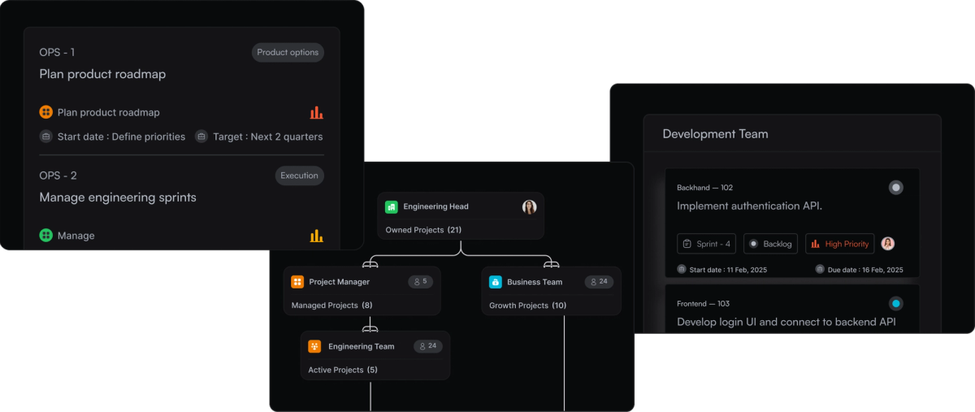Click the Sprint - 4 tag
The image size is (975, 412).
tap(707, 244)
